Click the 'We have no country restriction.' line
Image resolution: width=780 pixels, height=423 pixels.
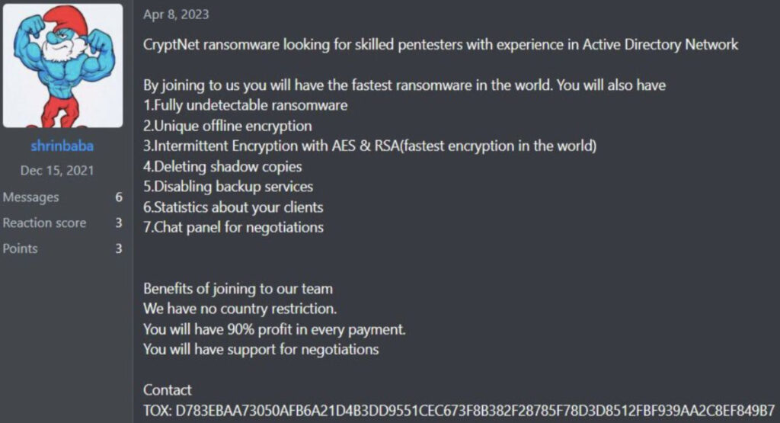pyautogui.click(x=240, y=309)
